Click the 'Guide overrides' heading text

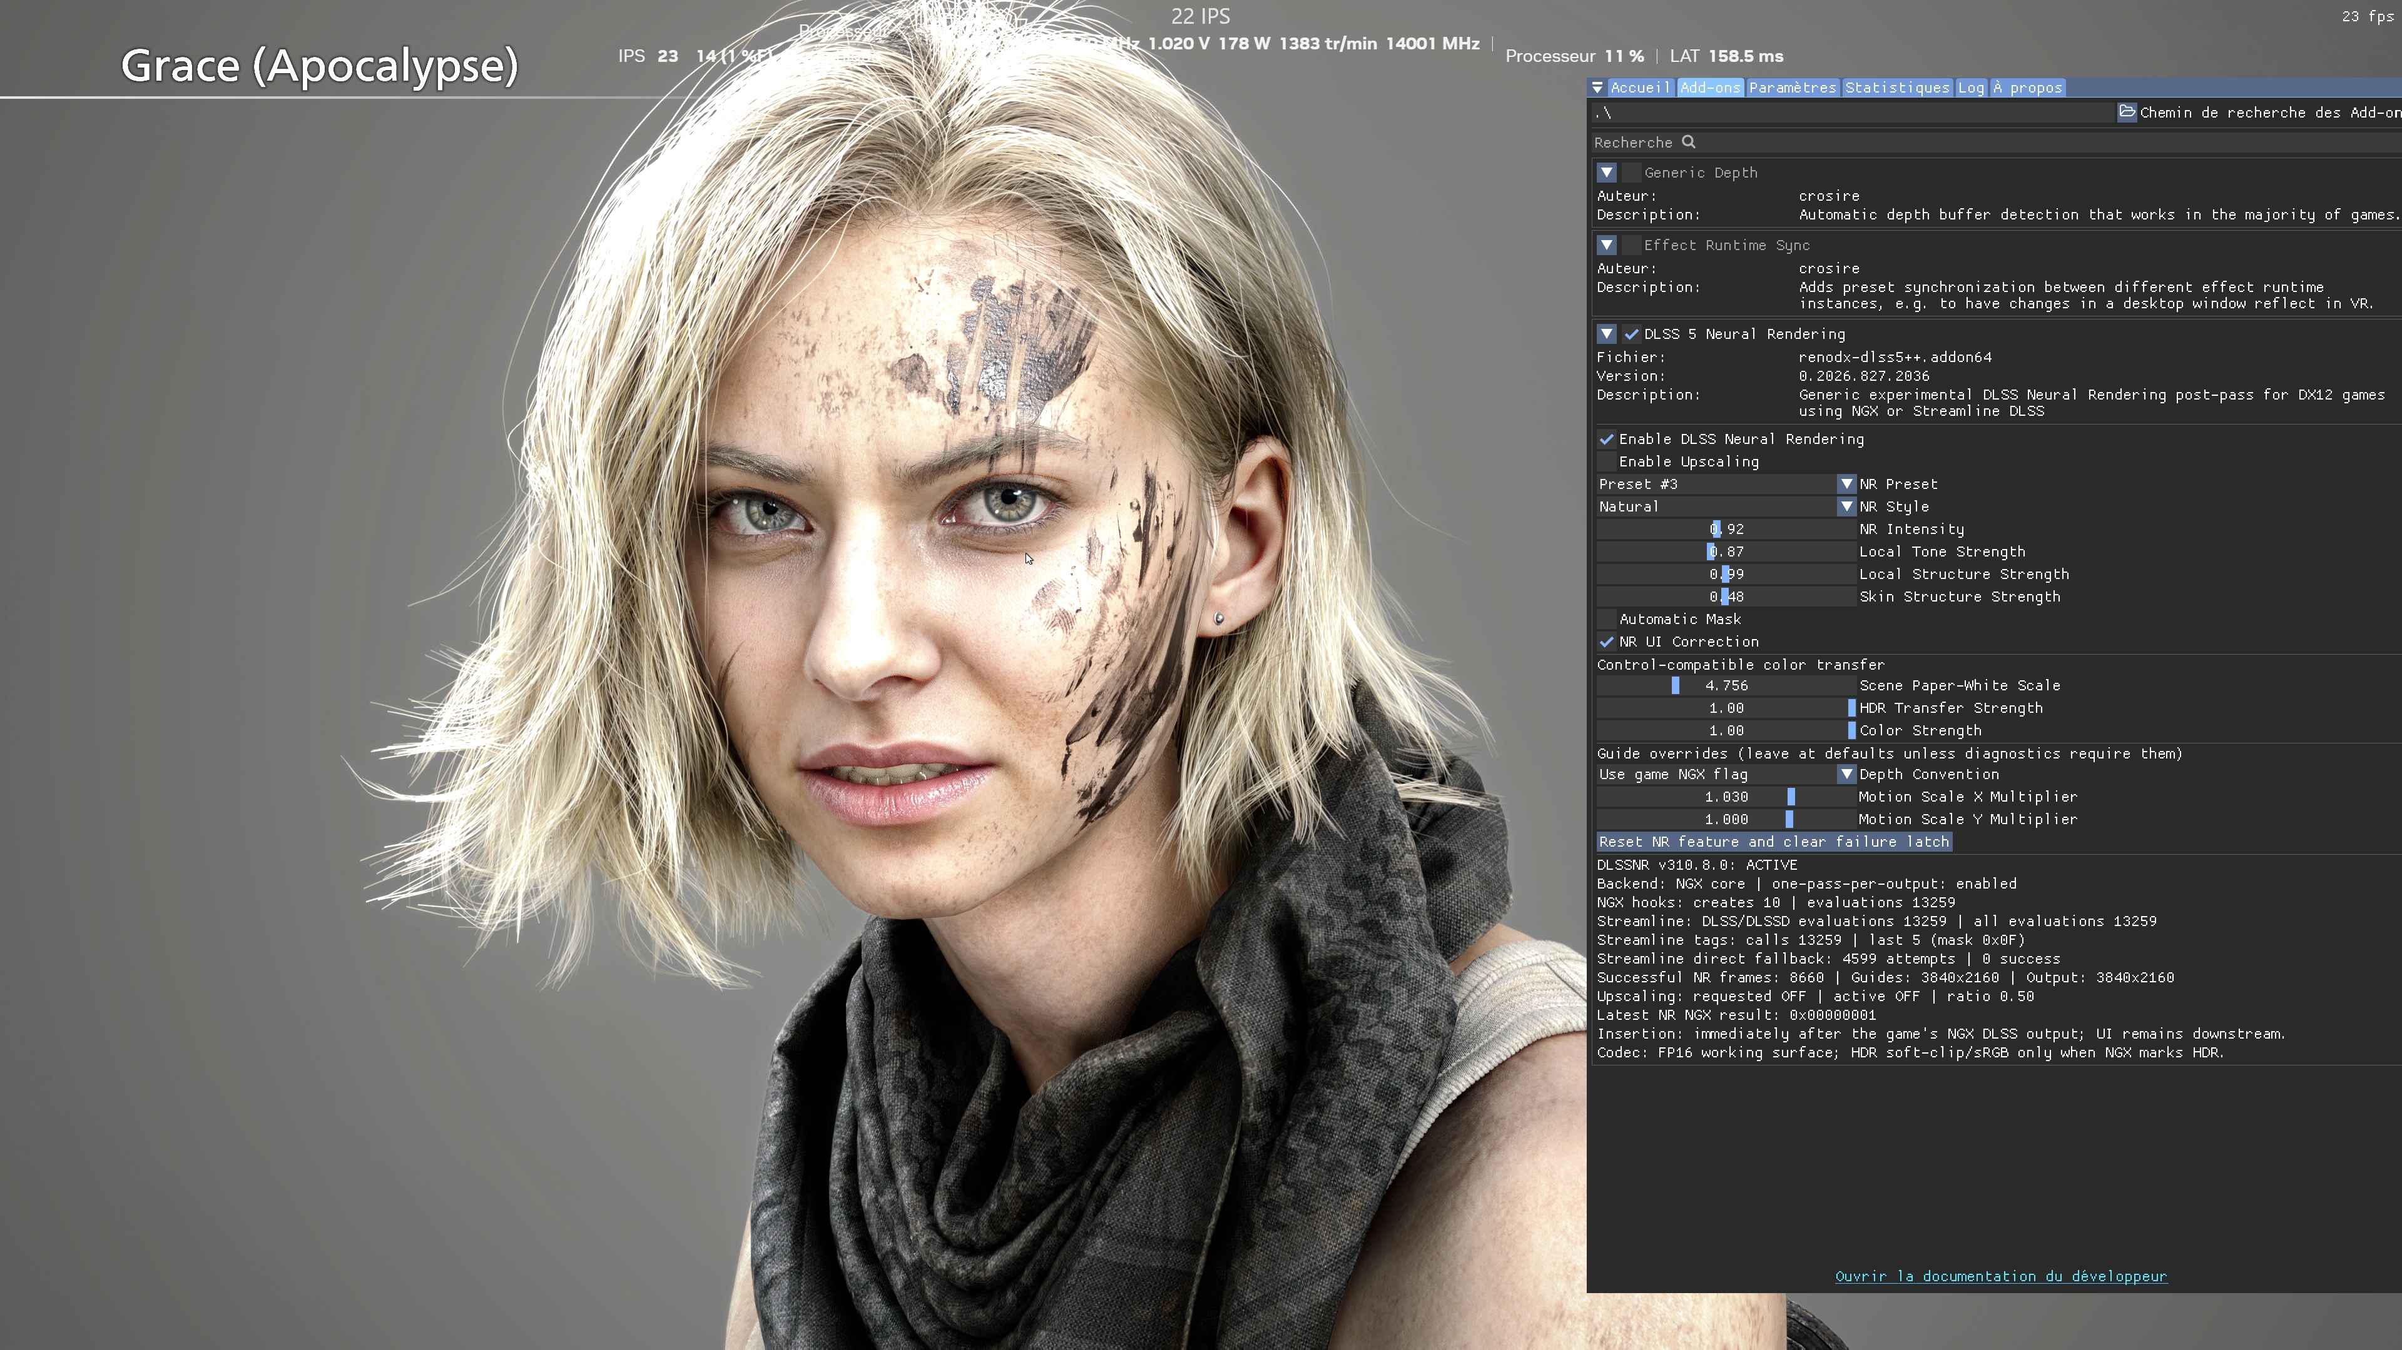pyautogui.click(x=1889, y=753)
